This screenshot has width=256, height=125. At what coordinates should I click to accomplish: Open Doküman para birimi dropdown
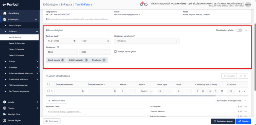click(147, 41)
